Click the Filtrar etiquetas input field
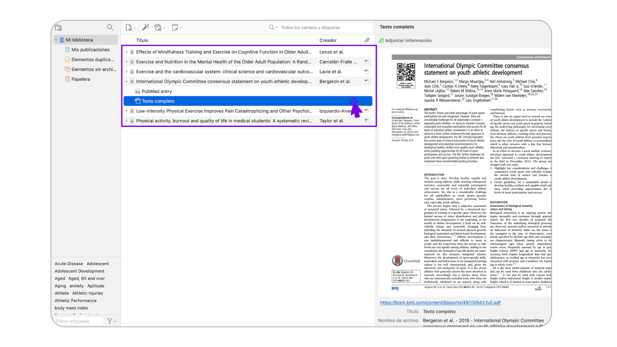 tap(79, 321)
